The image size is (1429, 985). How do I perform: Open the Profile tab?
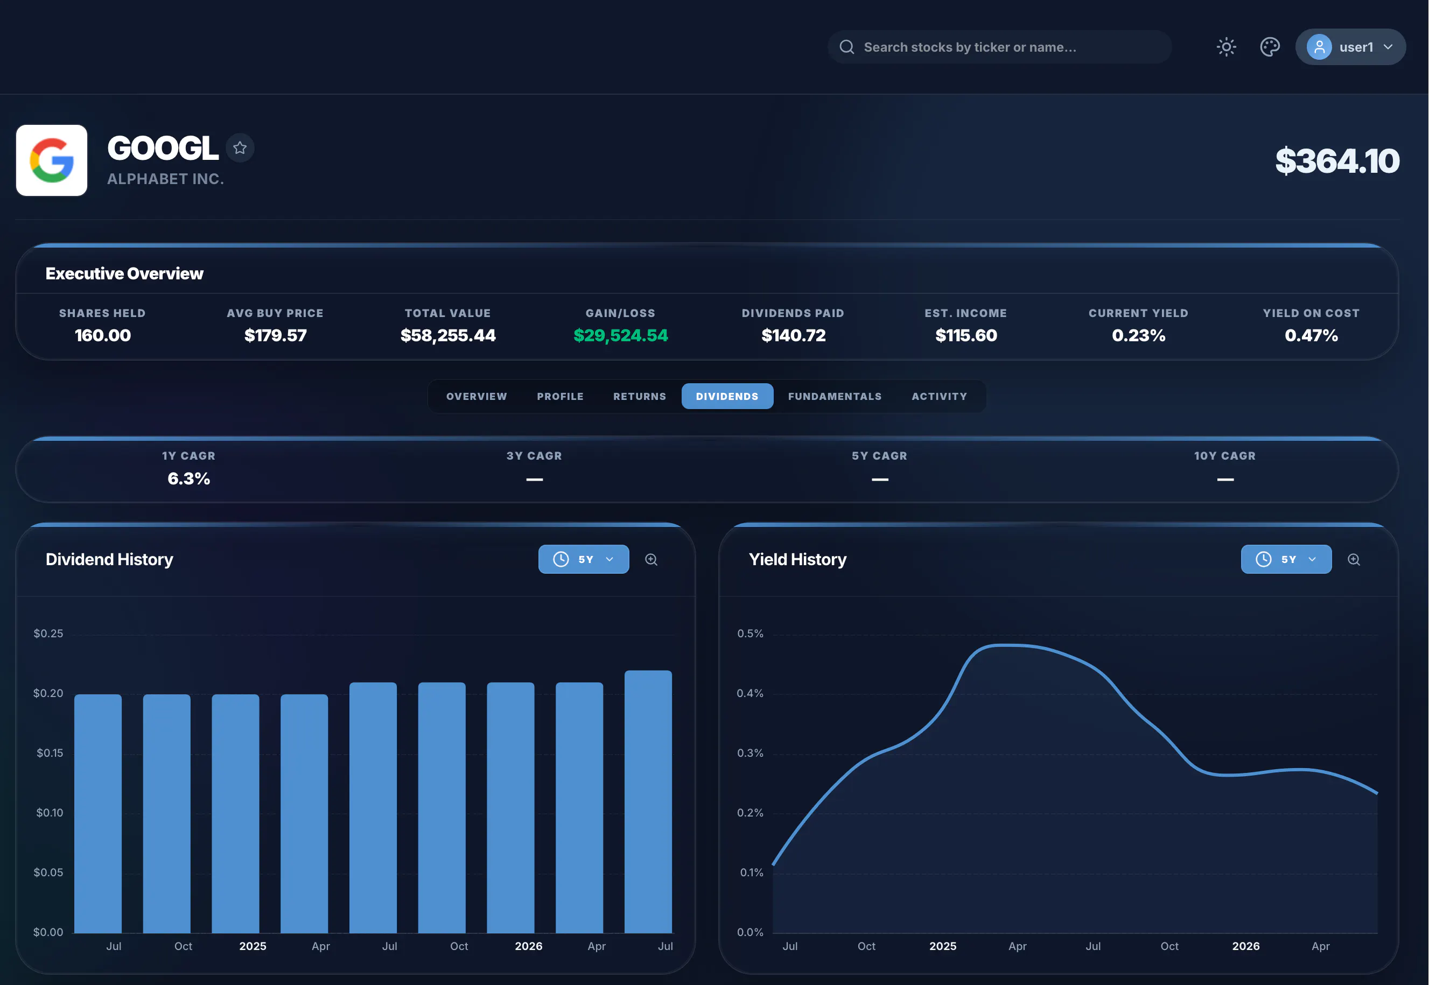560,396
